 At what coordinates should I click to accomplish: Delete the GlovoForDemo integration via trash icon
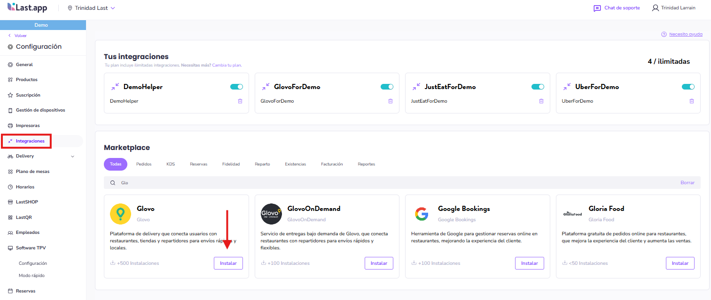pyautogui.click(x=390, y=101)
